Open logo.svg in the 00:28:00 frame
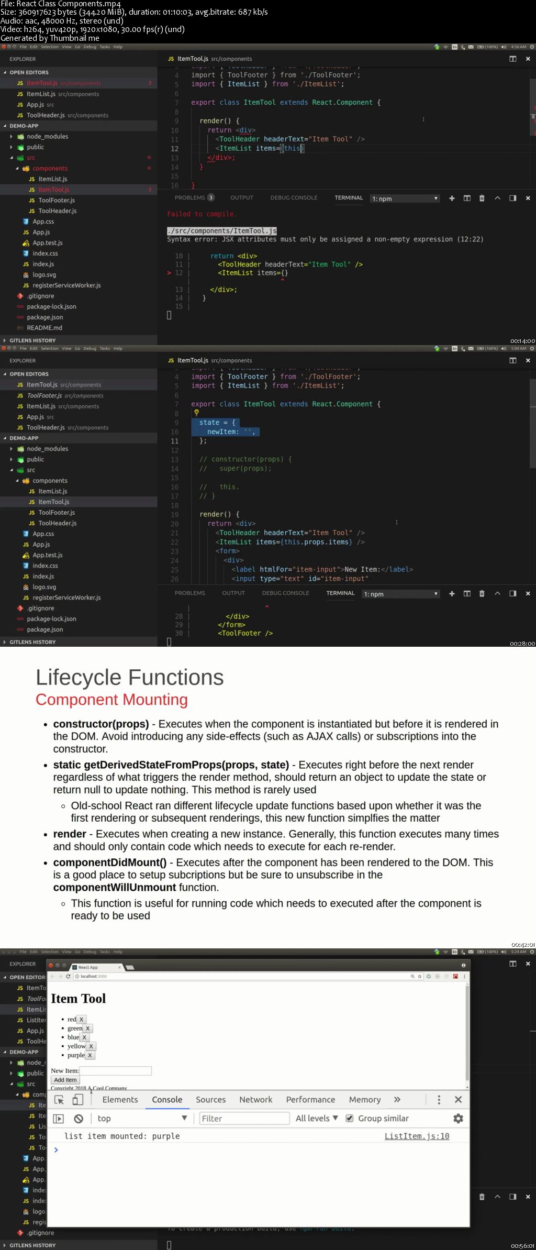The height and width of the screenshot is (1250, 536). click(44, 587)
